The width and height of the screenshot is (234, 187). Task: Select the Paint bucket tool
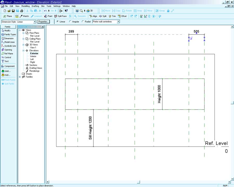(x=48, y=16)
